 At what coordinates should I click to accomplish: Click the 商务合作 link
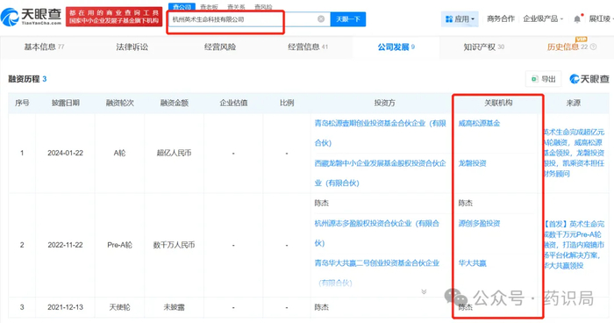[x=501, y=18]
